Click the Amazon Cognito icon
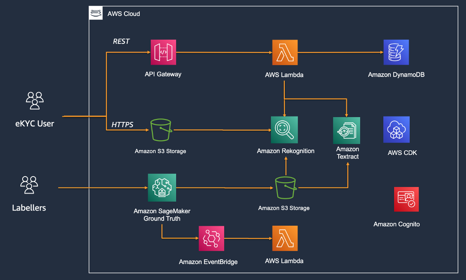 (406, 199)
